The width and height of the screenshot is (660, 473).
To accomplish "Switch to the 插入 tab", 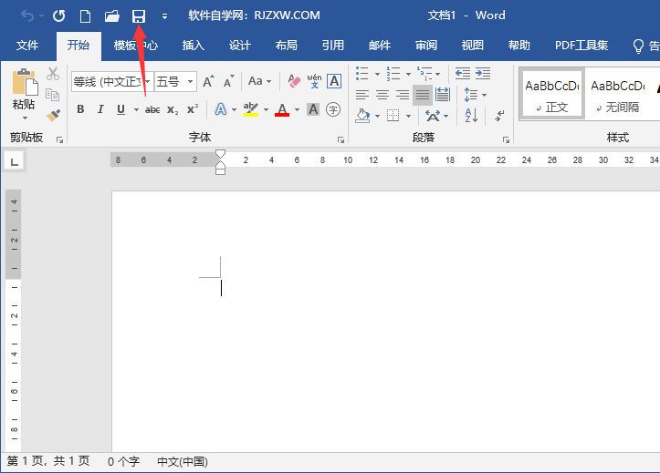I will (194, 46).
